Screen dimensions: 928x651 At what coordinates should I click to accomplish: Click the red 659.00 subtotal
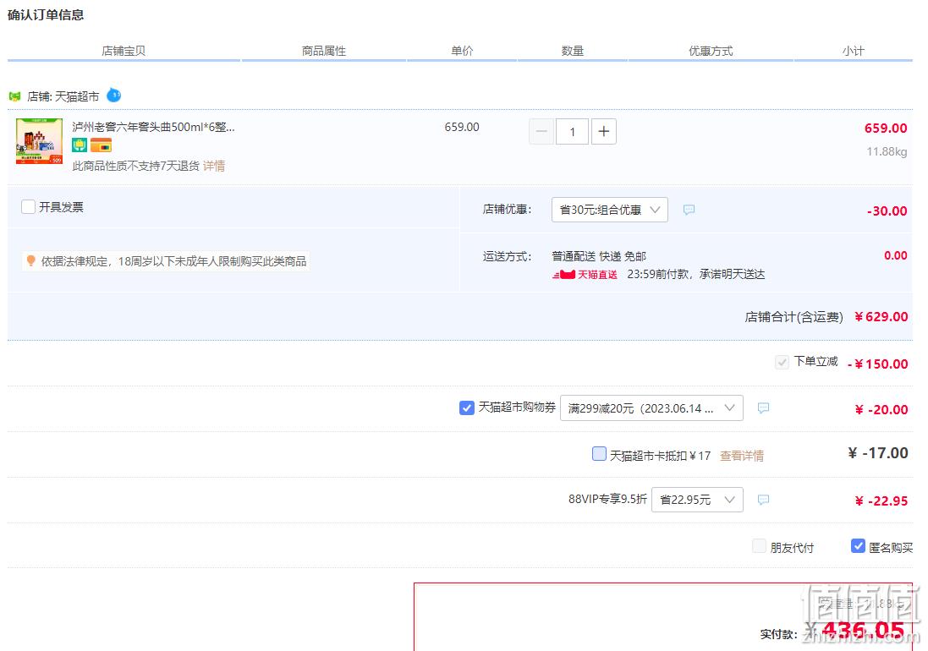pos(886,129)
